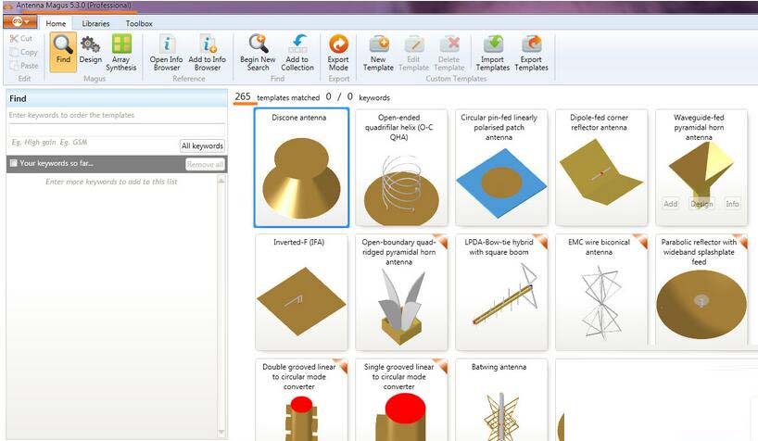Screen dimensions: 758x441
Task: Open the Libraries ribbon tab
Action: (95, 23)
